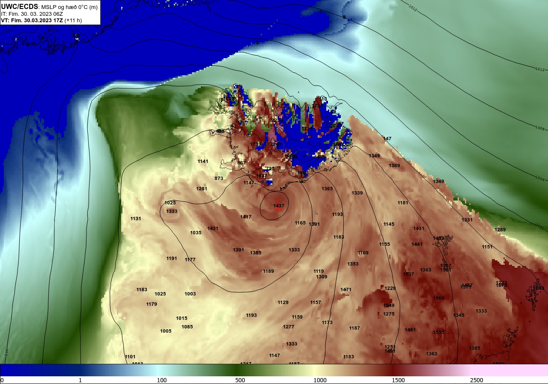Click the 1331 height value
The image size is (548, 384).
coord(467,220)
